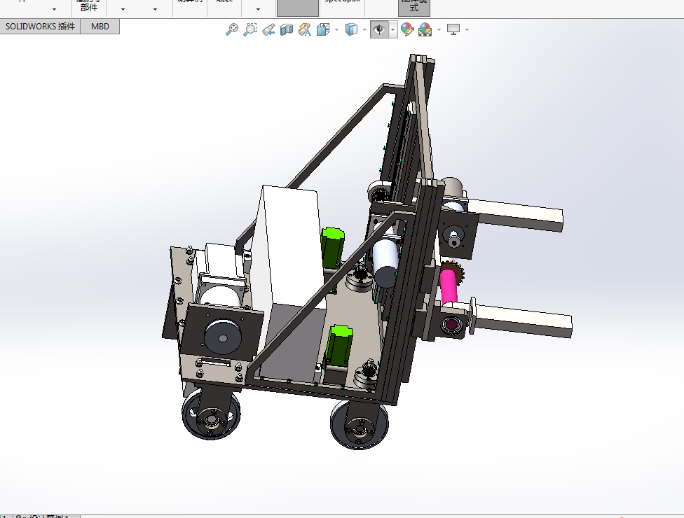Click the Display Style icon
The height and width of the screenshot is (518, 684).
[x=351, y=29]
